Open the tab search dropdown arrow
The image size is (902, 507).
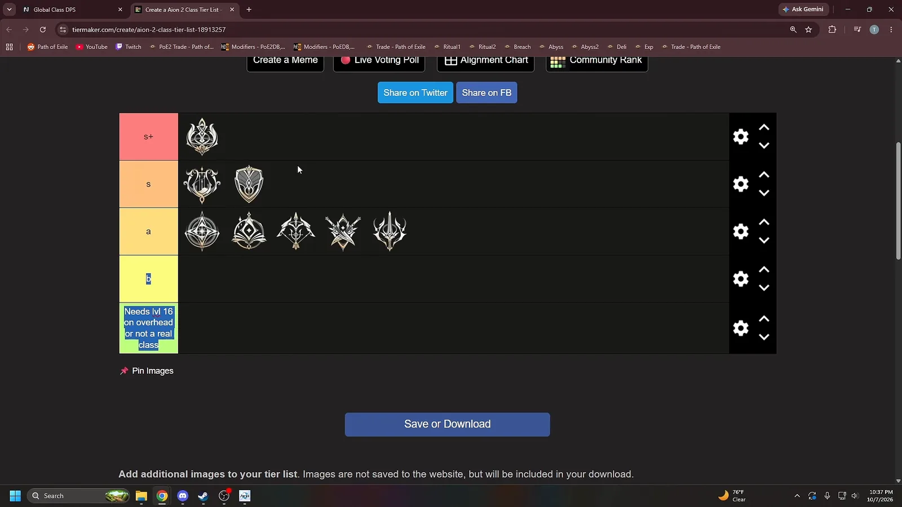[x=9, y=10]
